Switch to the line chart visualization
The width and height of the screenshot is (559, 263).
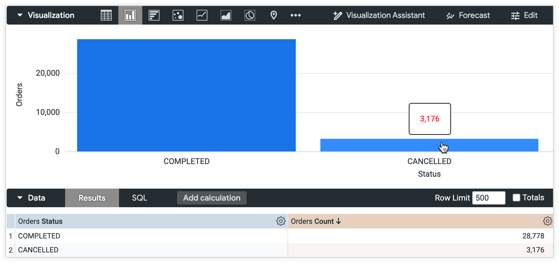click(x=202, y=15)
